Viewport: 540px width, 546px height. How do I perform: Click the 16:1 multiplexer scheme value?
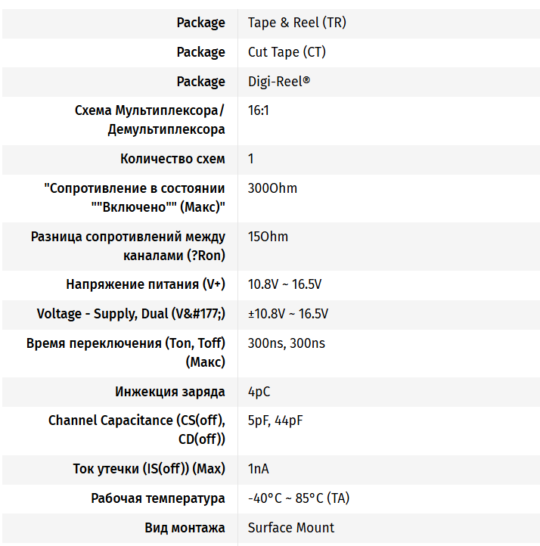[x=259, y=110]
